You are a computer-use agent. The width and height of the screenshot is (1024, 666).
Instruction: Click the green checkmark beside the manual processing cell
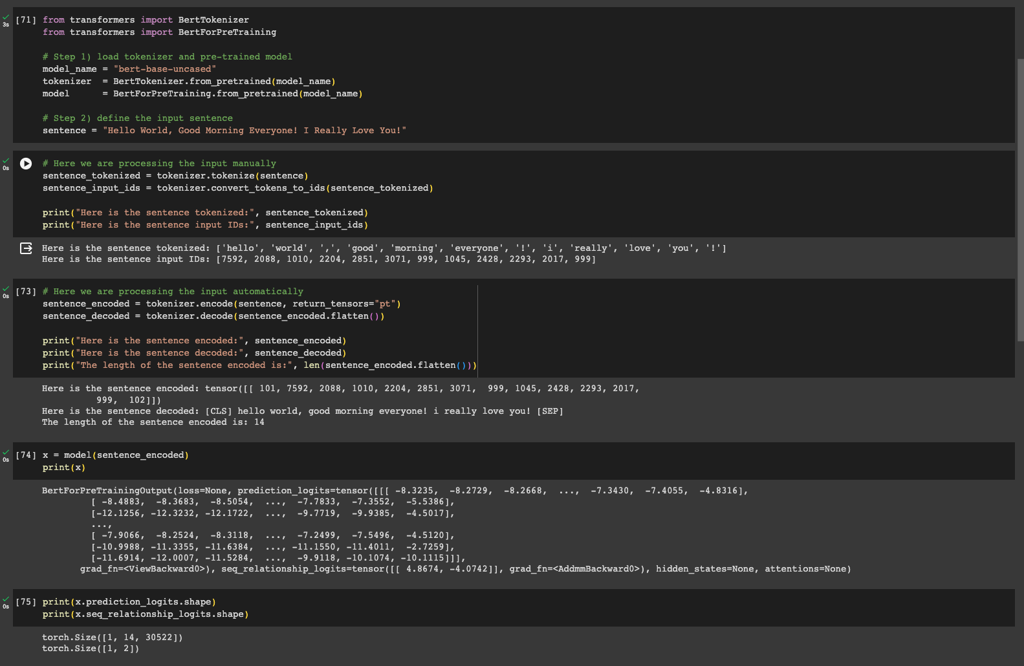pyautogui.click(x=6, y=160)
